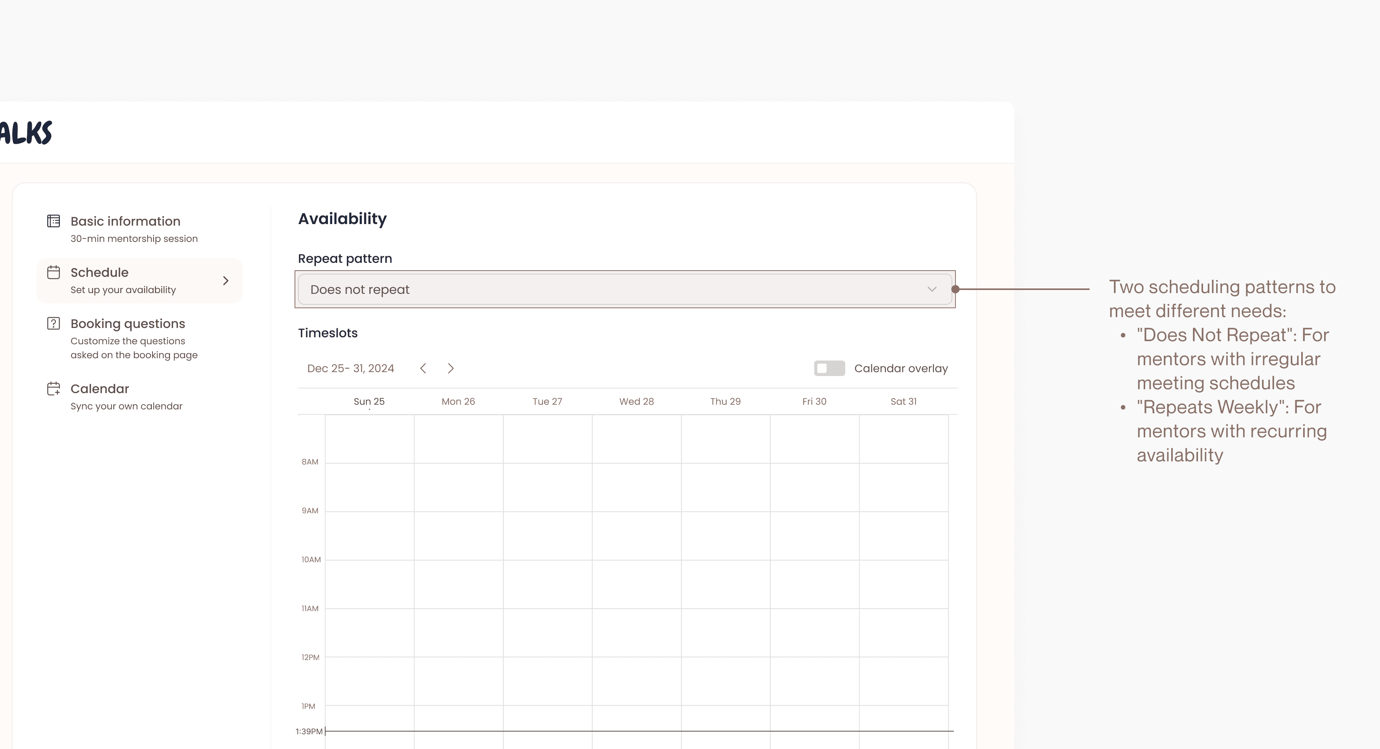Screen dimensions: 1380x749
Task: Click the Schedule calendar icon
Action: pos(54,272)
